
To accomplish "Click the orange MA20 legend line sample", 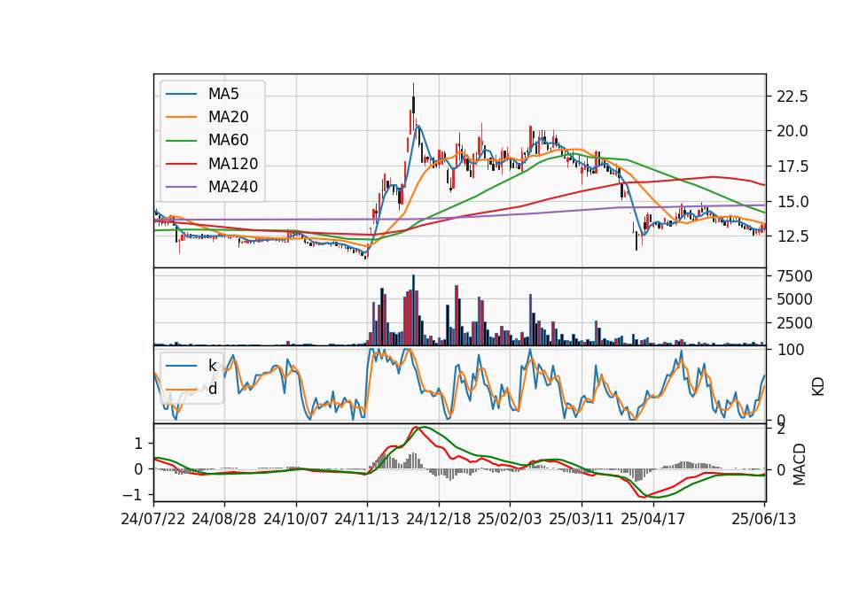I will pyautogui.click(x=181, y=117).
